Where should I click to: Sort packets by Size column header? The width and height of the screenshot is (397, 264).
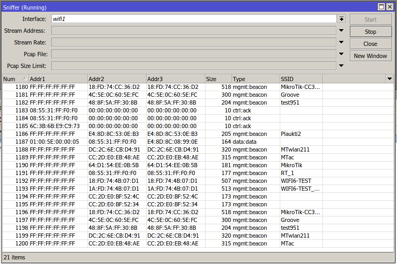coord(218,79)
